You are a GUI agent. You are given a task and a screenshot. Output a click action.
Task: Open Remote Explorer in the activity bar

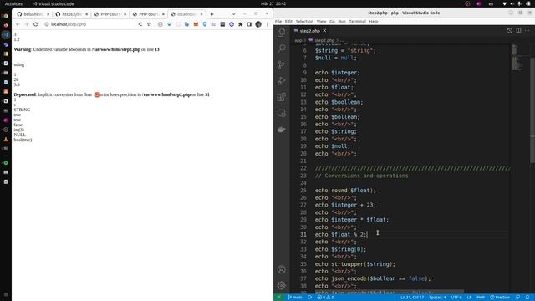point(282,113)
